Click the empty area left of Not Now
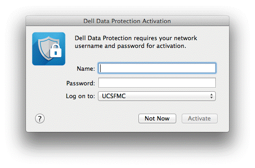 click(x=91, y=119)
